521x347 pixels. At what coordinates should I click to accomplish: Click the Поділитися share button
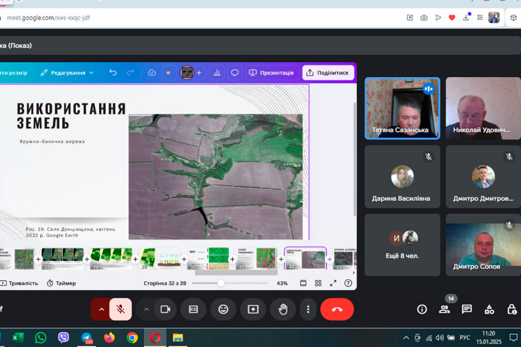click(x=328, y=73)
